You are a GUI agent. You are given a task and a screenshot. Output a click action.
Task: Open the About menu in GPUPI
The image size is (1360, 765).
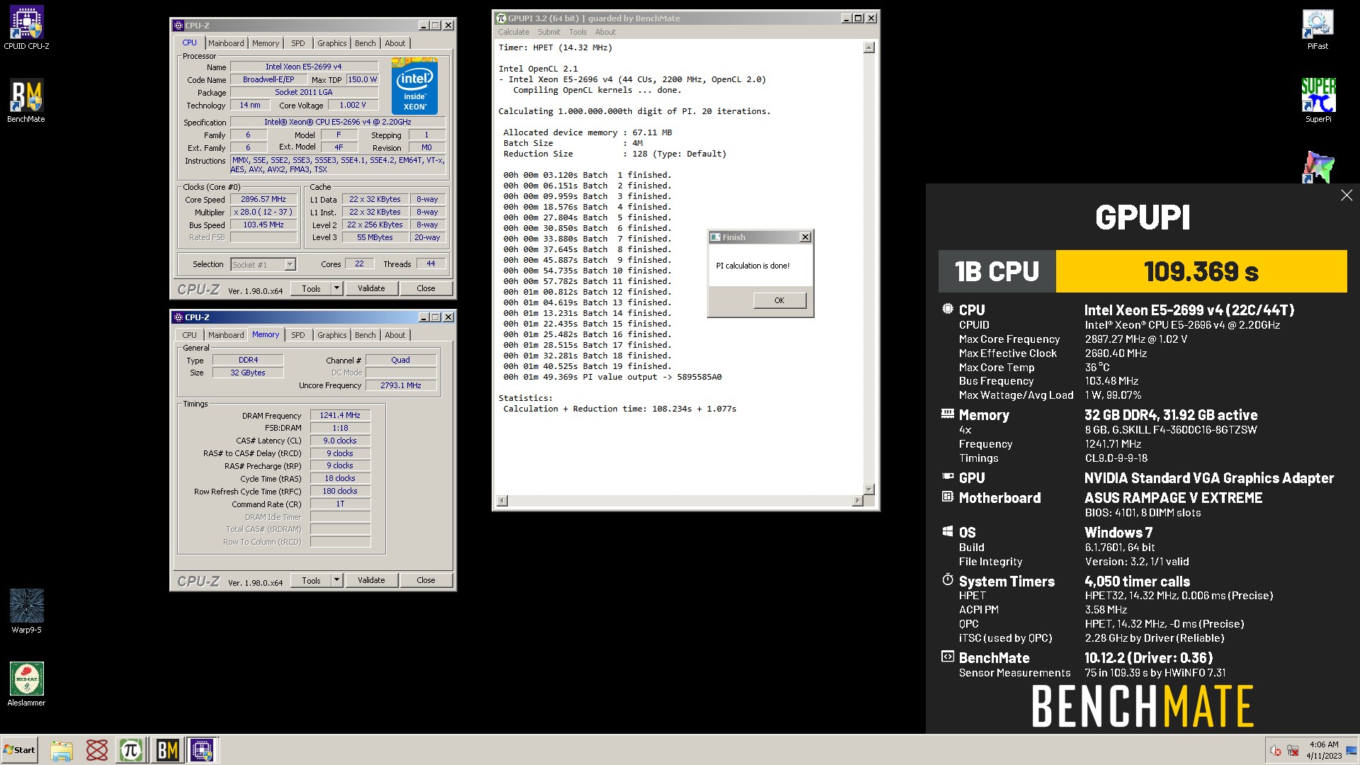605,32
